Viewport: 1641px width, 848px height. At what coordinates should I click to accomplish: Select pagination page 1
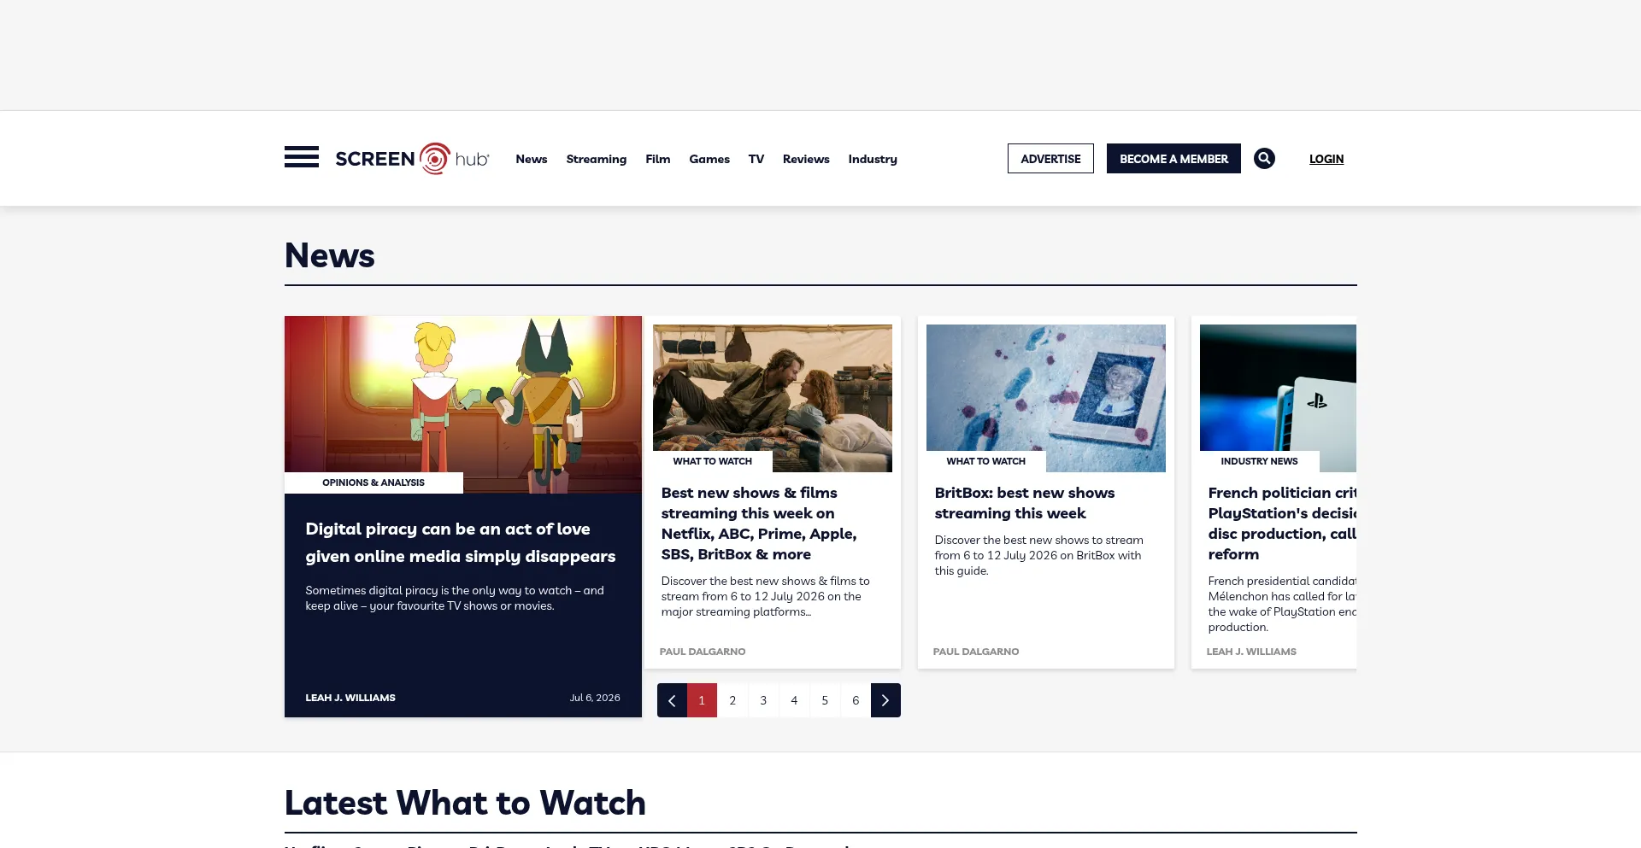pyautogui.click(x=702, y=700)
